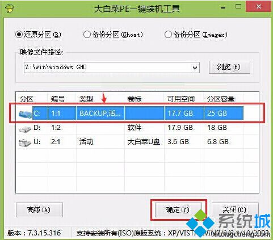Click the mushroom app icon in title bar
Viewport: 273px width, 240px height.
9,9
